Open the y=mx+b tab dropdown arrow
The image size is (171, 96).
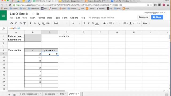tap(79, 94)
